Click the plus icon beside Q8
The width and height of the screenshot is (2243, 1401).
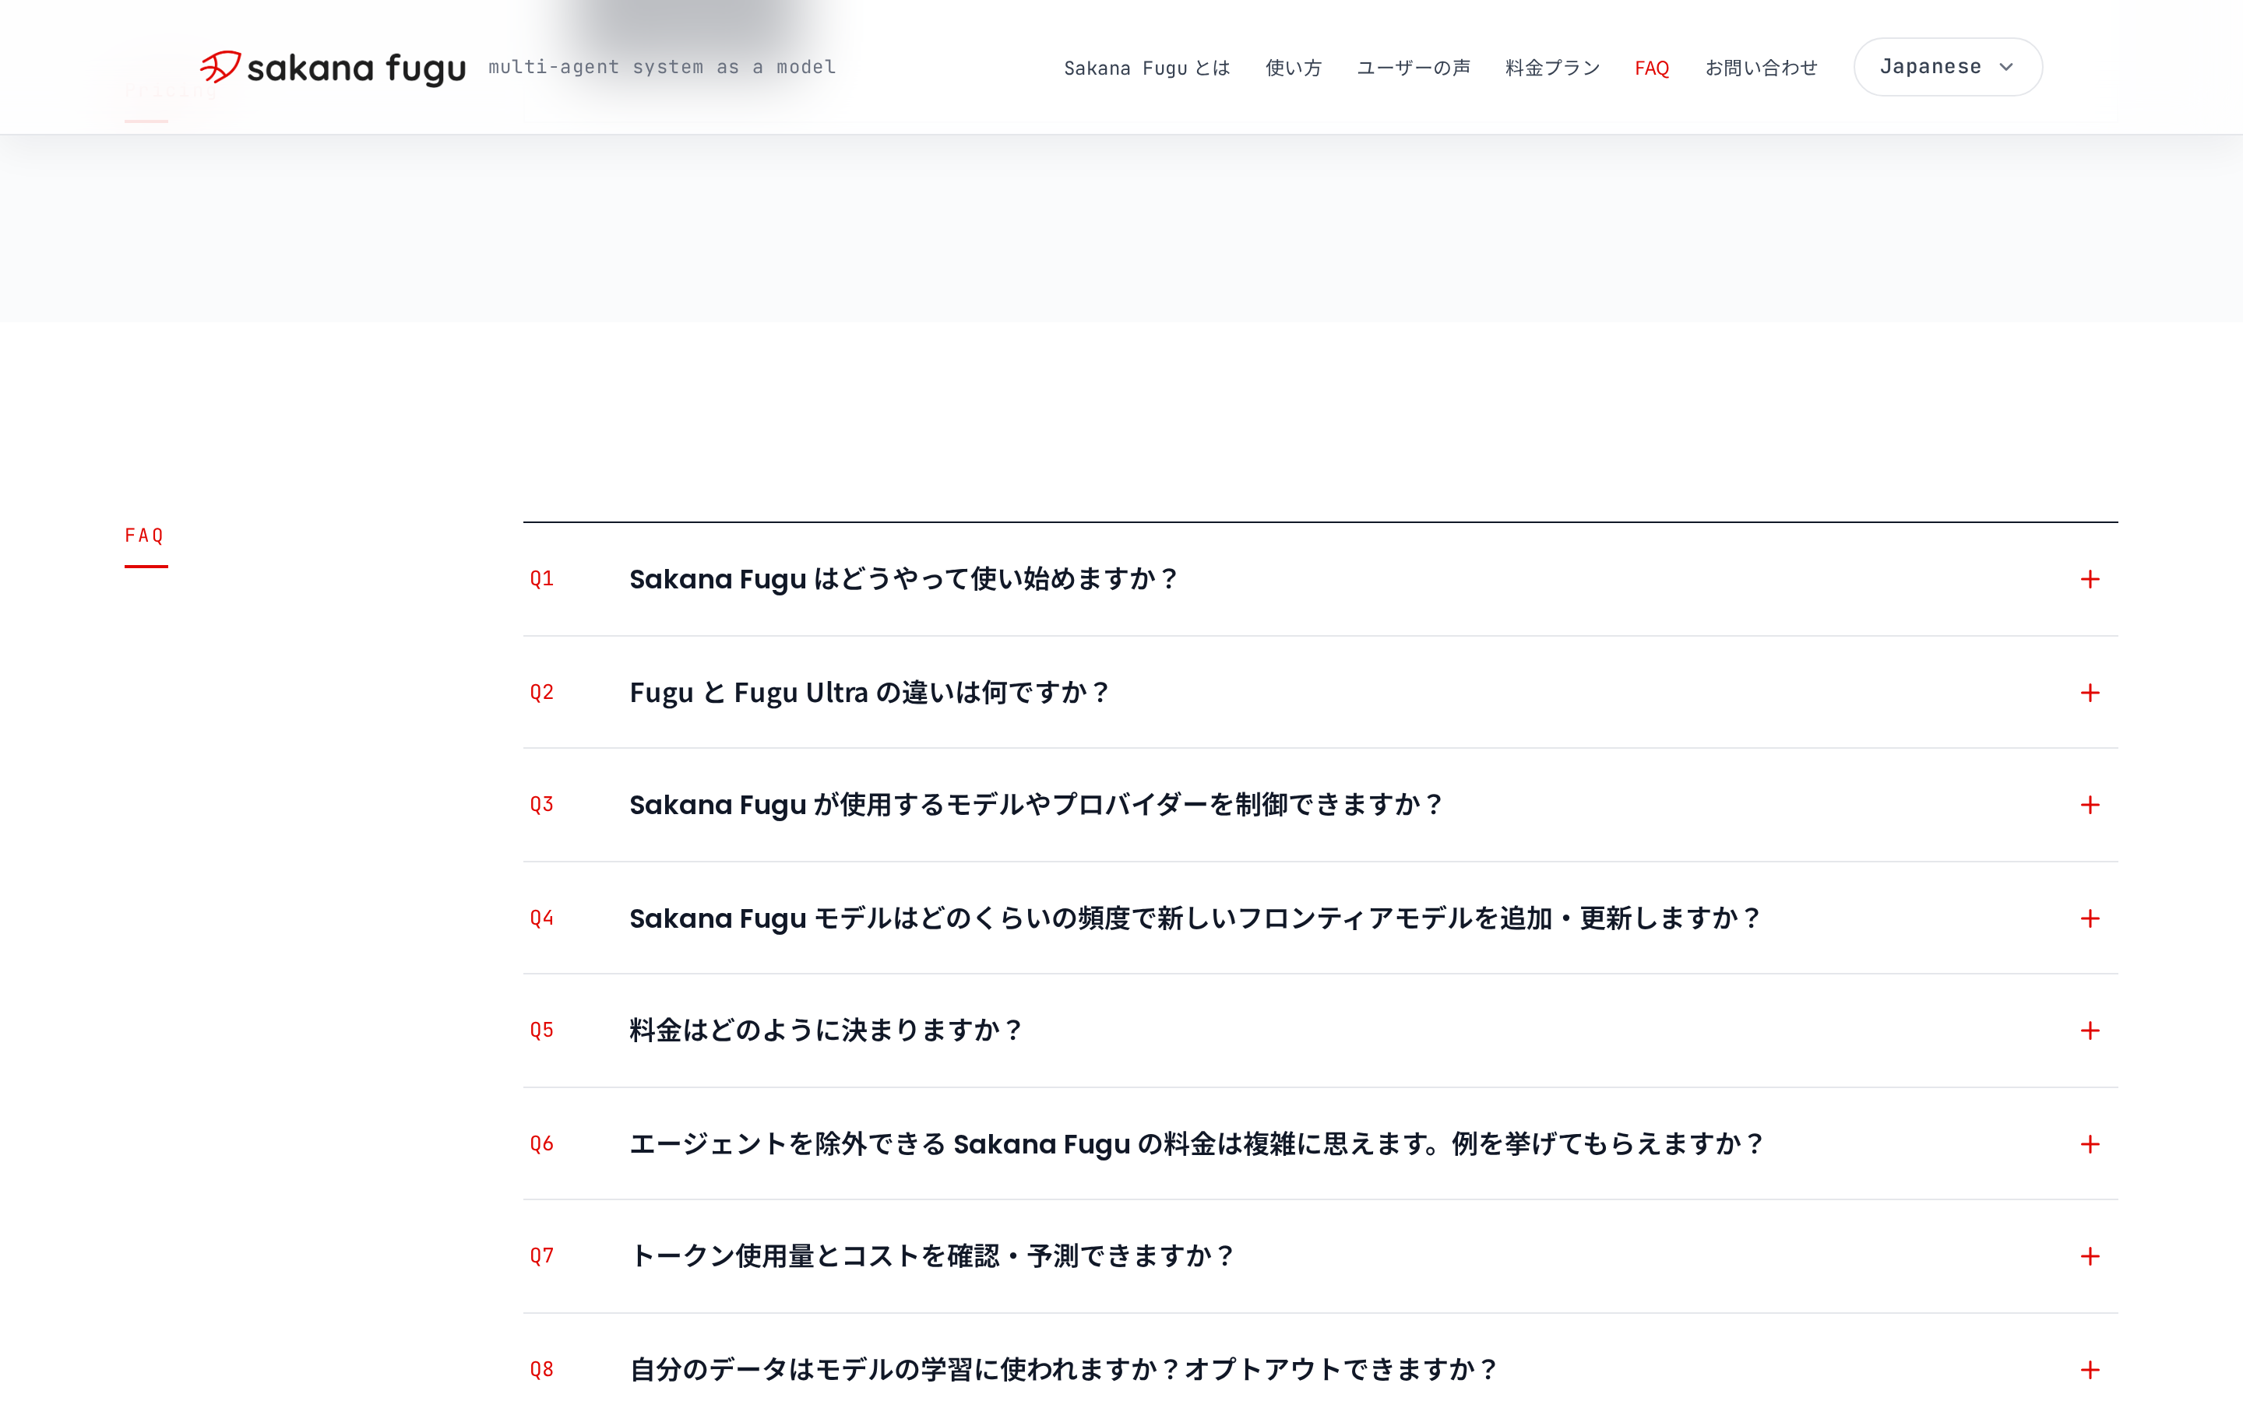(2089, 1370)
